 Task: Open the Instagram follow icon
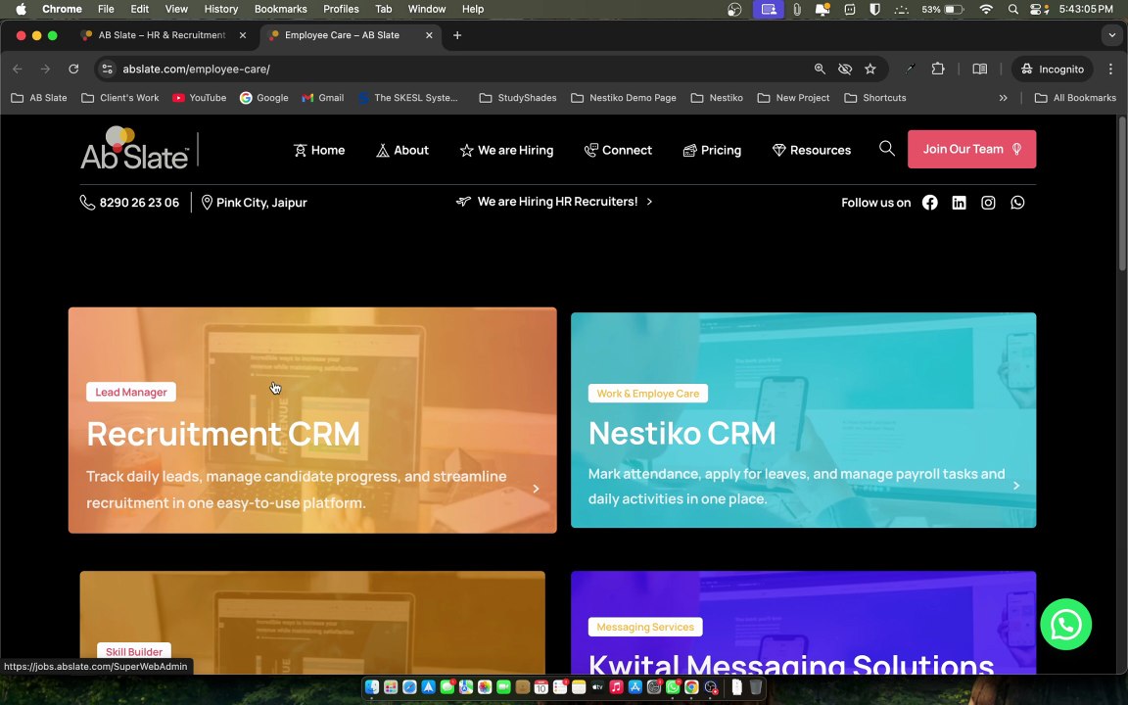pyautogui.click(x=988, y=203)
